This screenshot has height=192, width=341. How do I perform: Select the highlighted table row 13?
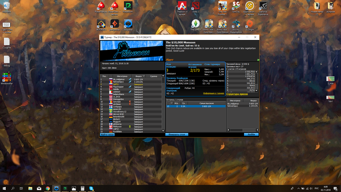196,106
